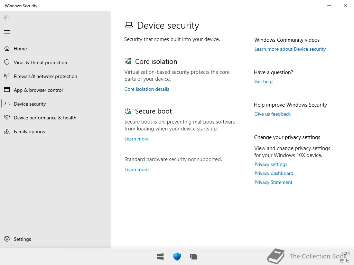Minimize the Windows Security window
This screenshot has height=265, width=354.
329,6
